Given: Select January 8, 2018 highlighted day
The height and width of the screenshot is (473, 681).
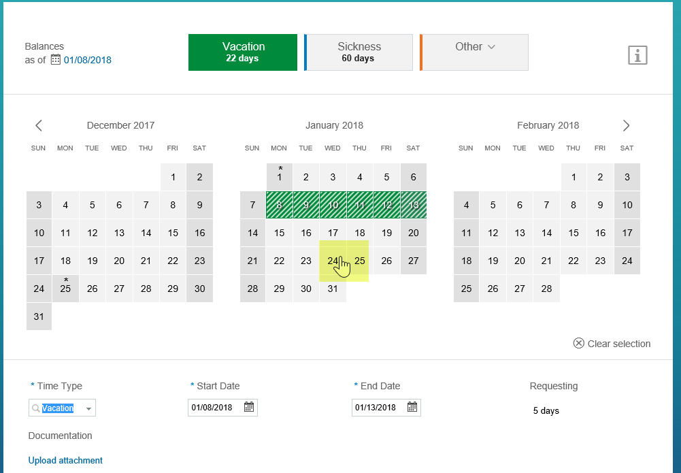Looking at the screenshot, I should click(279, 205).
